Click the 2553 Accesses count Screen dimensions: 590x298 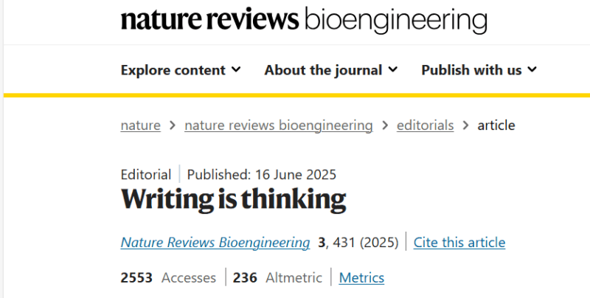tap(136, 277)
